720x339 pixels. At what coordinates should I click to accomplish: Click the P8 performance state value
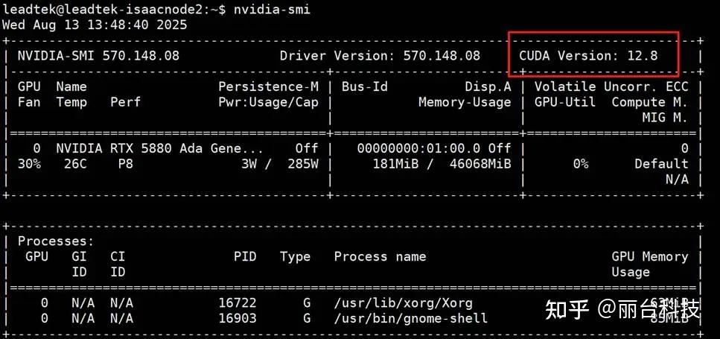click(x=125, y=164)
